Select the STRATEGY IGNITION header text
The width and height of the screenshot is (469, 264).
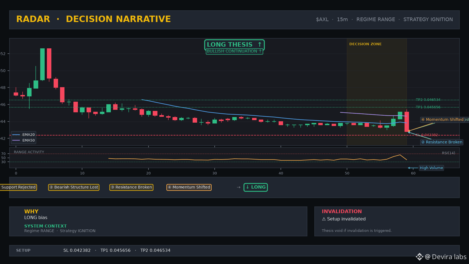(428, 20)
